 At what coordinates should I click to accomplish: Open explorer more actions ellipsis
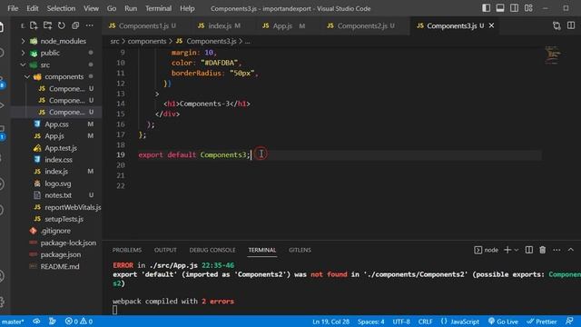click(x=89, y=25)
